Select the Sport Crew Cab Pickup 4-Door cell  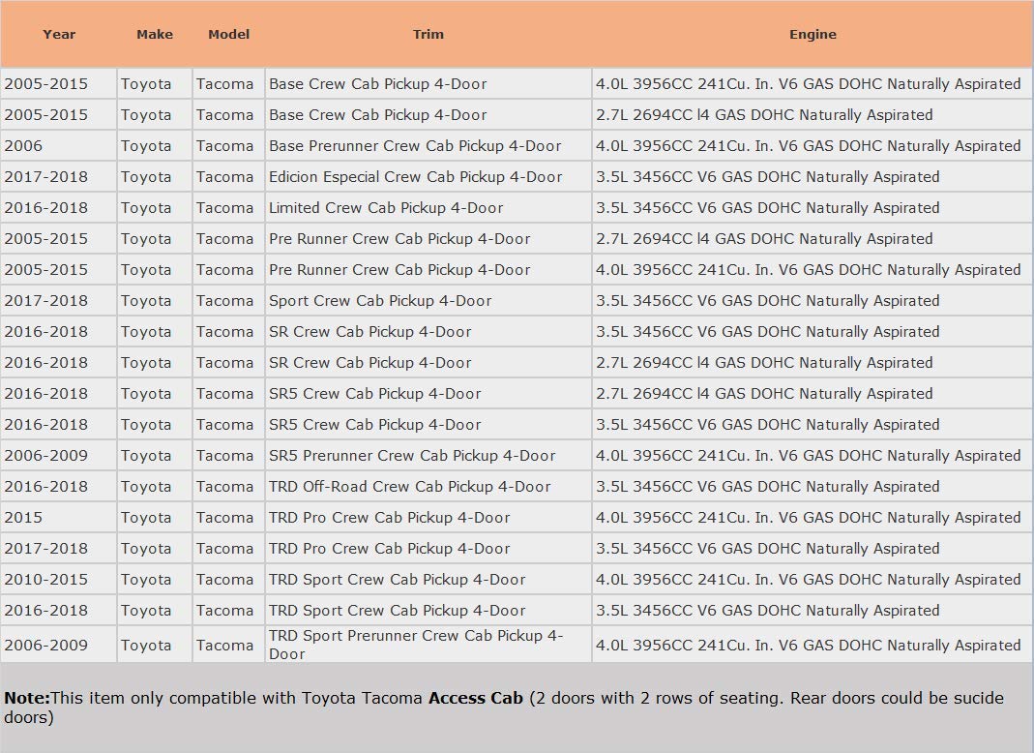tap(428, 301)
